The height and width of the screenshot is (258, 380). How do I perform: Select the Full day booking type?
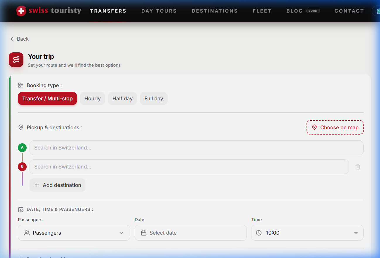(x=154, y=99)
